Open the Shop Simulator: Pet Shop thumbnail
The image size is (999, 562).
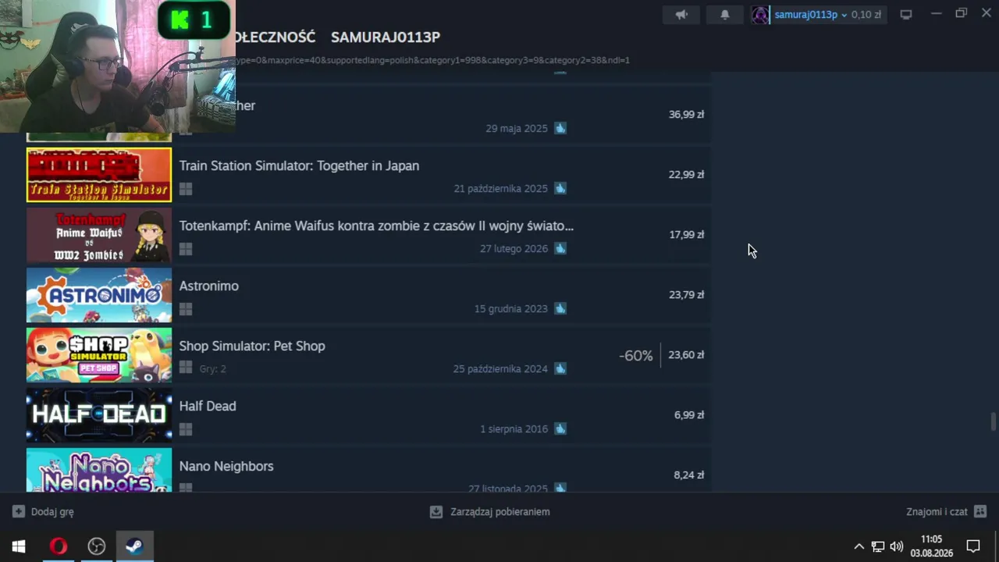point(99,355)
